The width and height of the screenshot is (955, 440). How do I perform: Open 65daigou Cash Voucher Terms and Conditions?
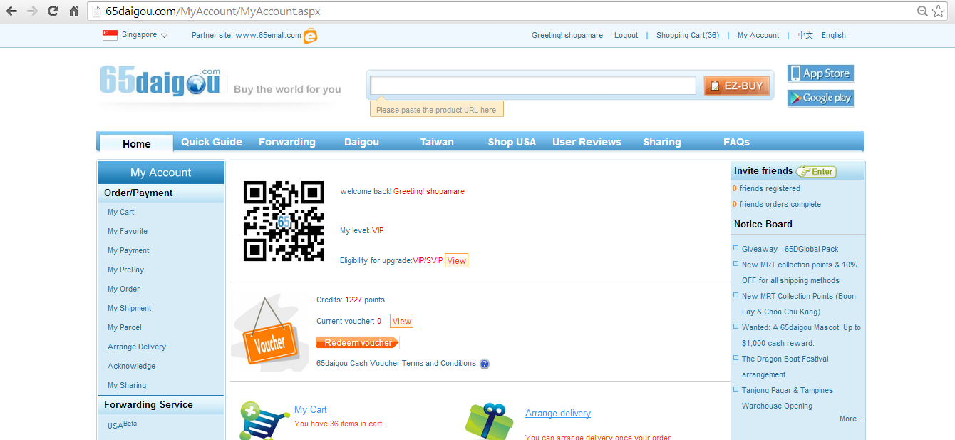pos(396,363)
